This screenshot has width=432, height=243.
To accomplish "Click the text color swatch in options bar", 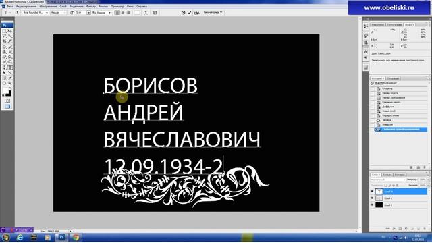I will (x=137, y=13).
